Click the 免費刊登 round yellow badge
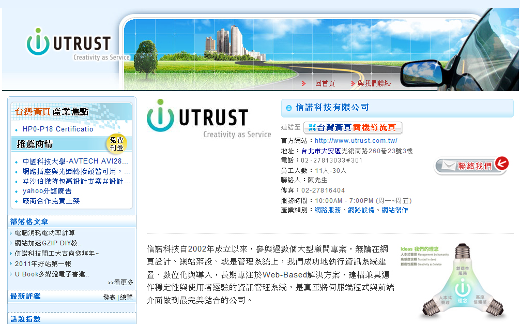The height and width of the screenshot is (324, 520). [116, 144]
